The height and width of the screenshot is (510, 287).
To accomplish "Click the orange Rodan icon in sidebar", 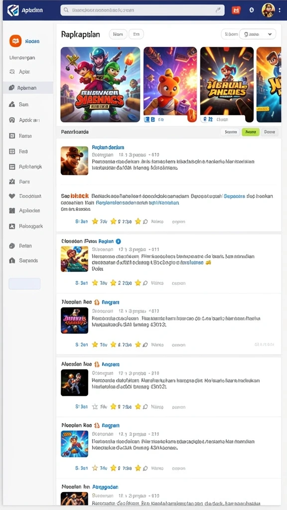I will point(15,41).
